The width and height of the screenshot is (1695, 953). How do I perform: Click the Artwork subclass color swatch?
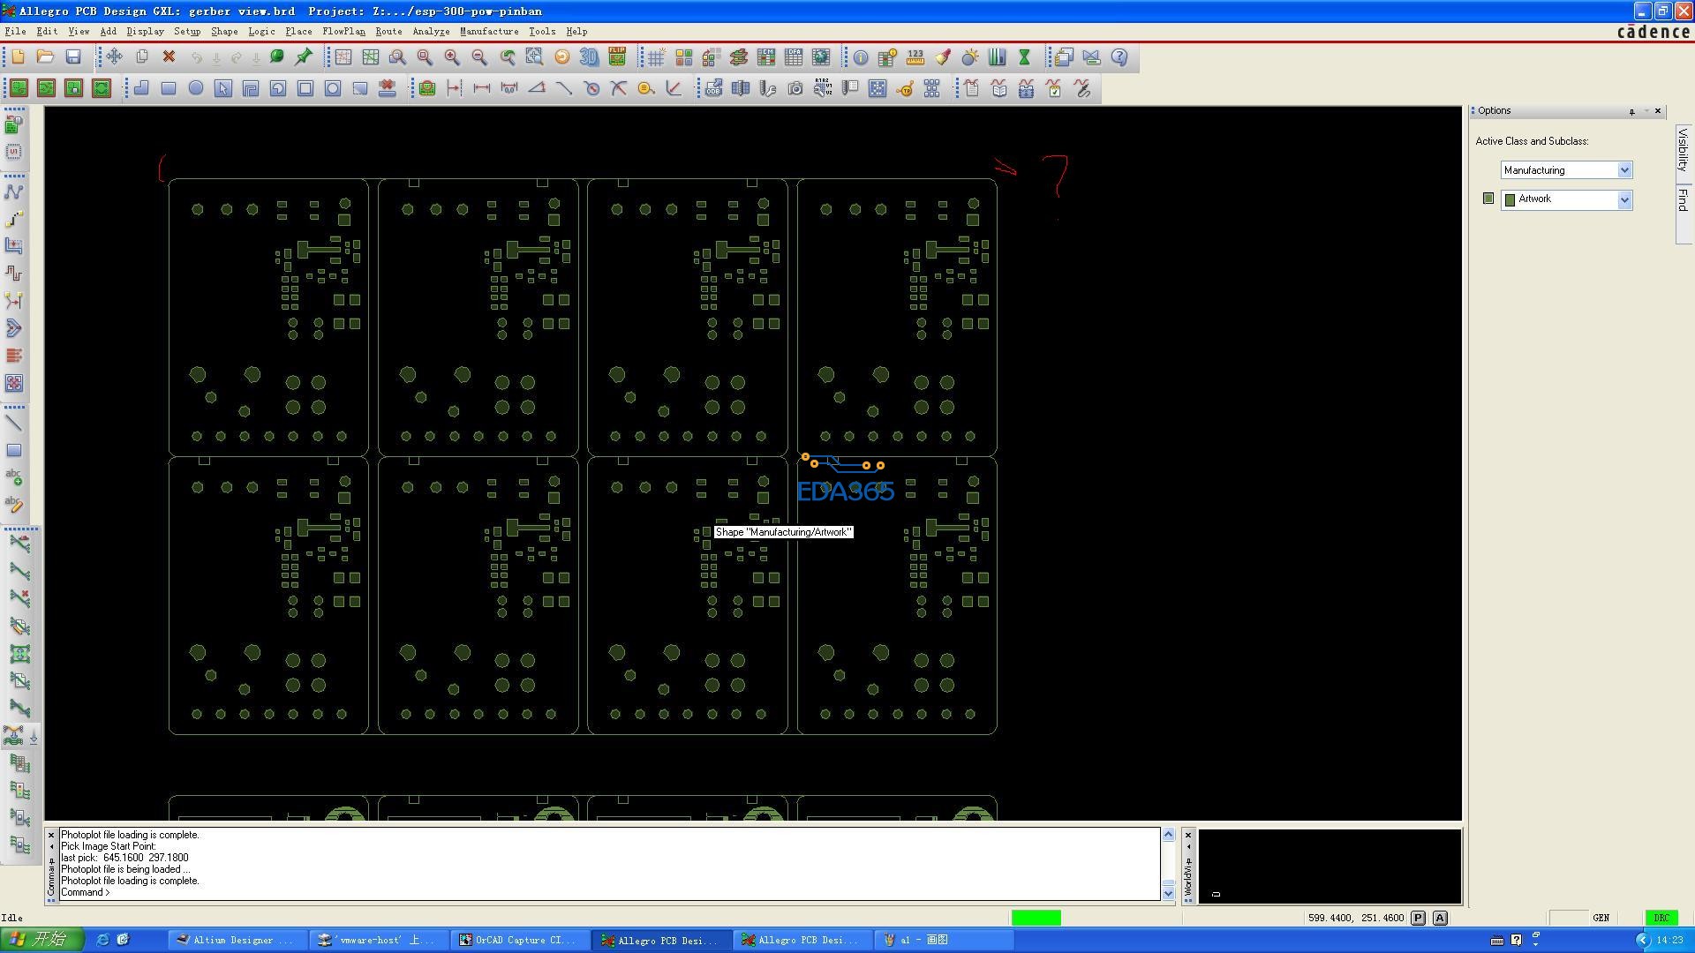click(x=1488, y=199)
